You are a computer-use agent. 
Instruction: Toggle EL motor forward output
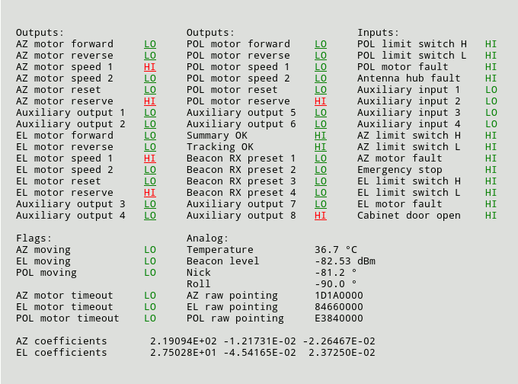click(x=149, y=136)
